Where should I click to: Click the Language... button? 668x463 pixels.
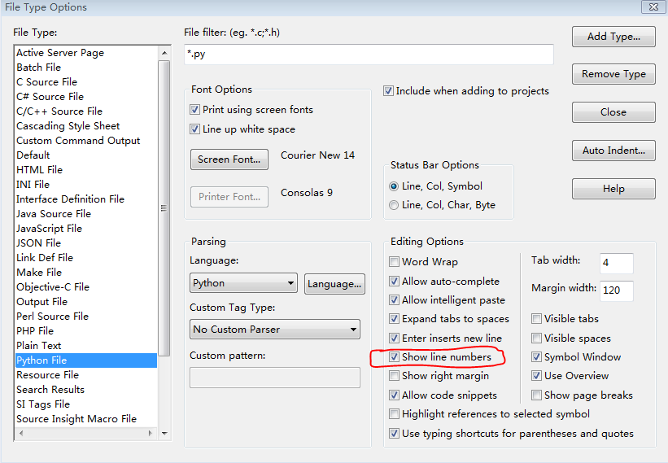pyautogui.click(x=334, y=284)
